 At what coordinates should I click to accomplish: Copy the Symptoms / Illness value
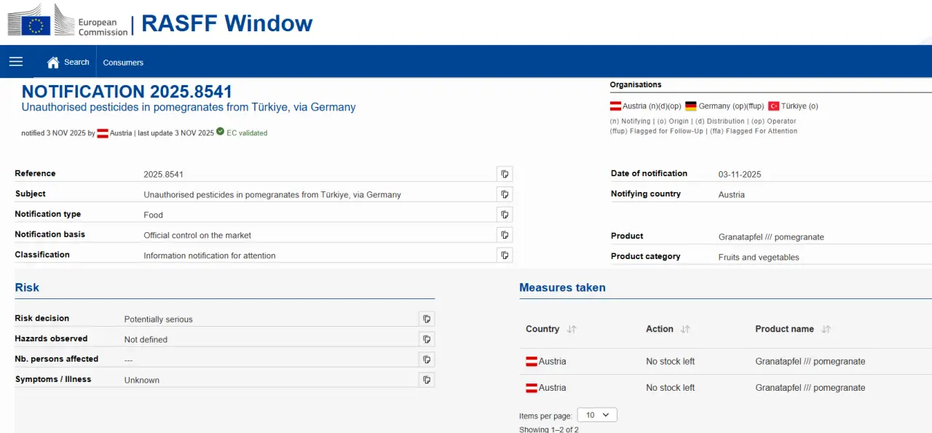pyautogui.click(x=427, y=380)
